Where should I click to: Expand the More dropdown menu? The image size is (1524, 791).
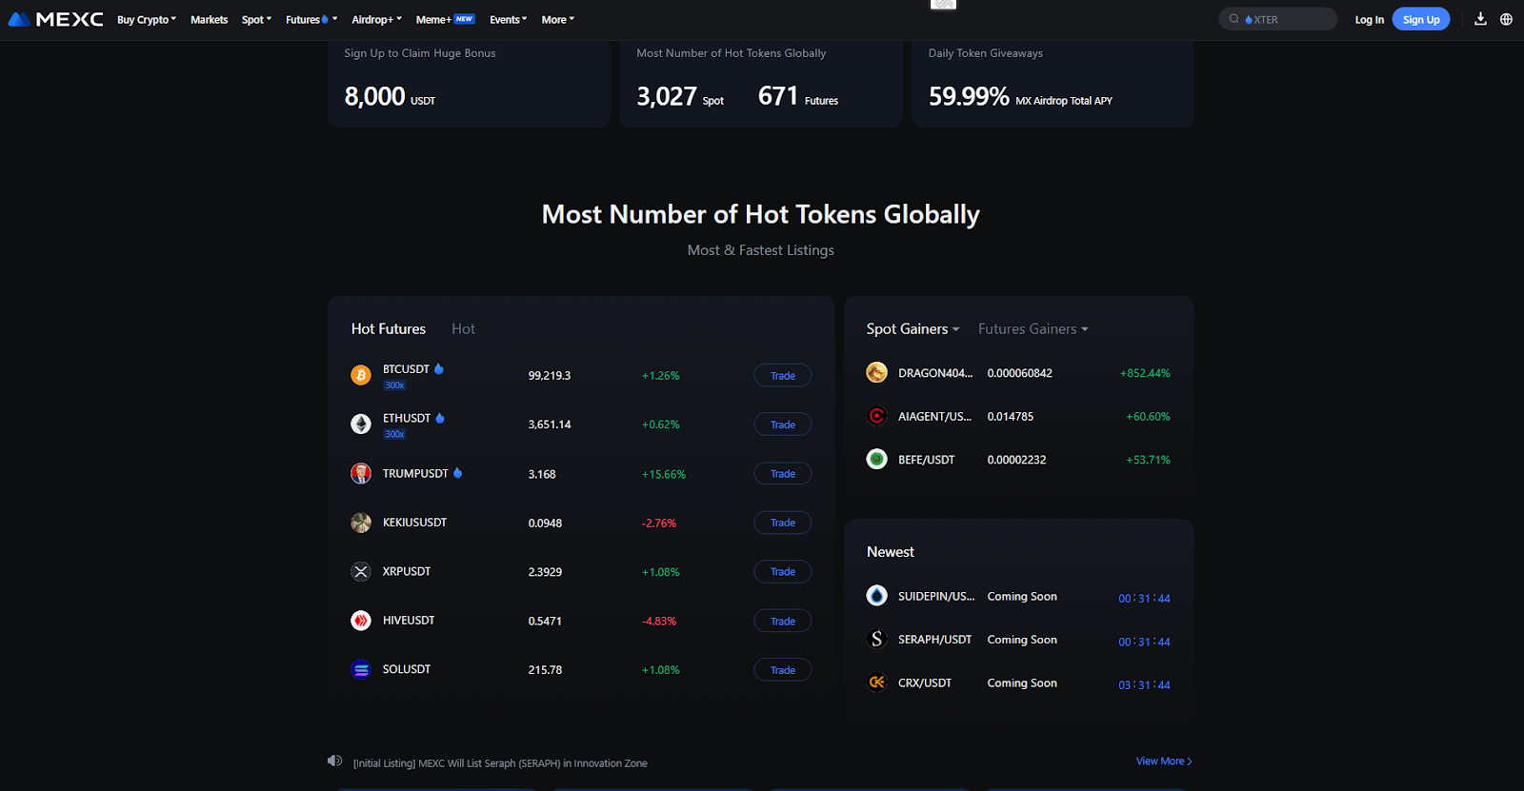(x=557, y=19)
